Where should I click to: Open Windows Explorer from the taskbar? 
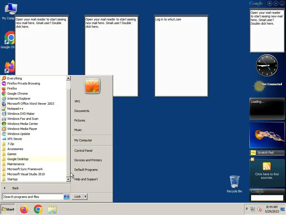click(x=52, y=209)
